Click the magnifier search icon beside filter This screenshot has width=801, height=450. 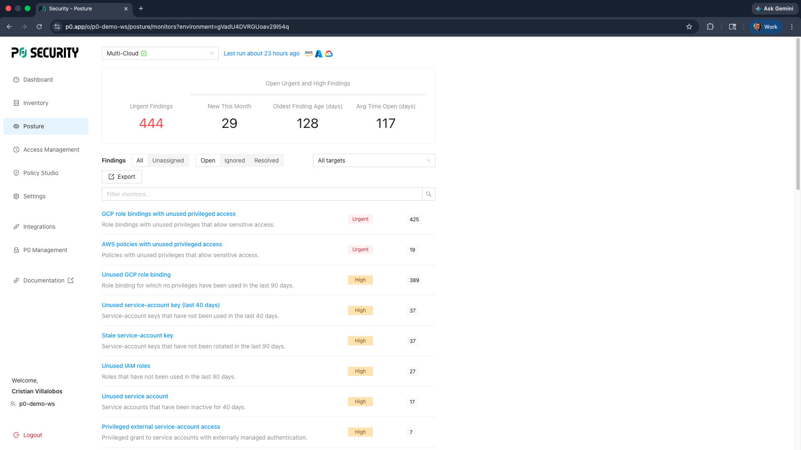click(x=428, y=194)
